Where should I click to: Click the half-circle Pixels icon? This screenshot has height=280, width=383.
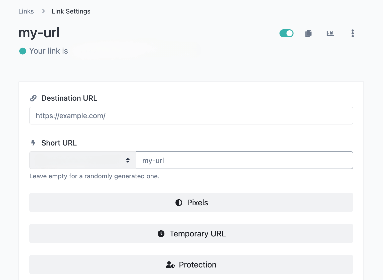pos(179,203)
